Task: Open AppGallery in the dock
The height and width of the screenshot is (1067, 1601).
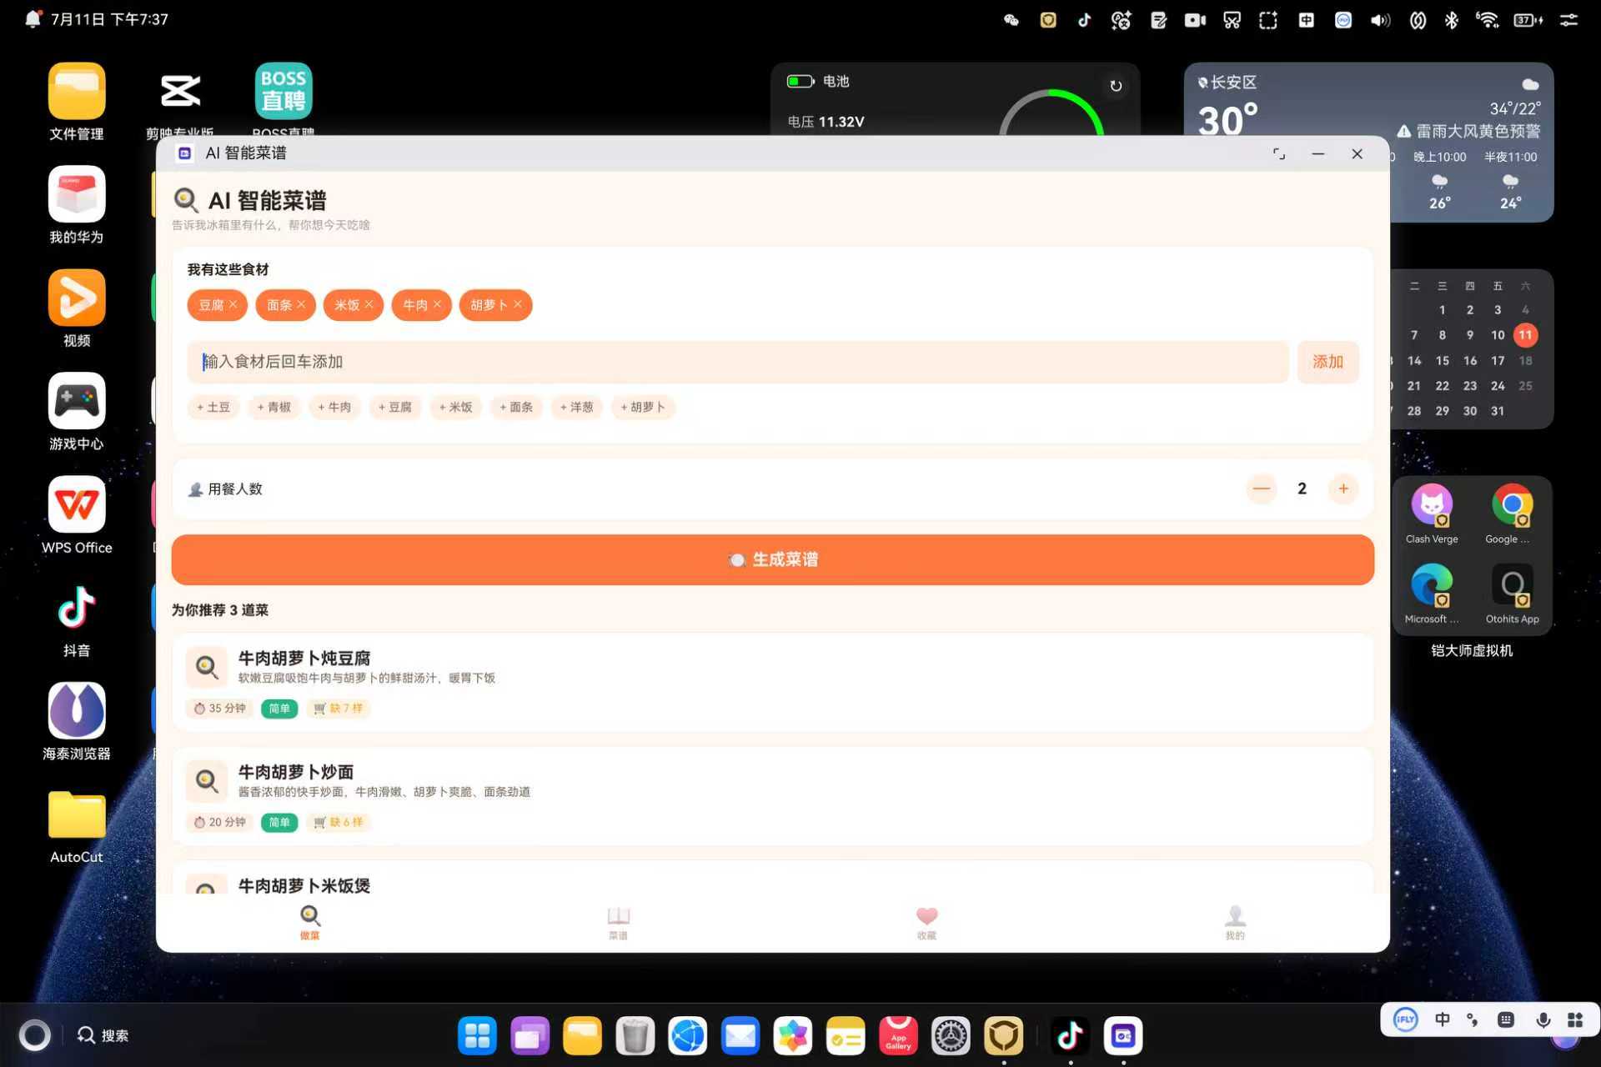Action: [x=898, y=1036]
